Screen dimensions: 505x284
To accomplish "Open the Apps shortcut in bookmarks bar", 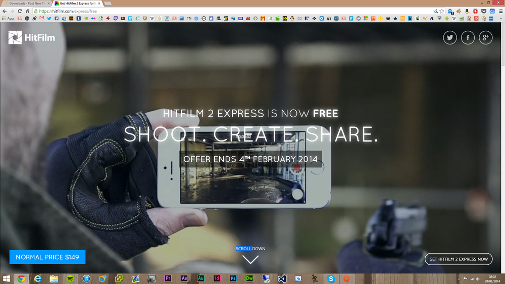I will tap(9, 18).
